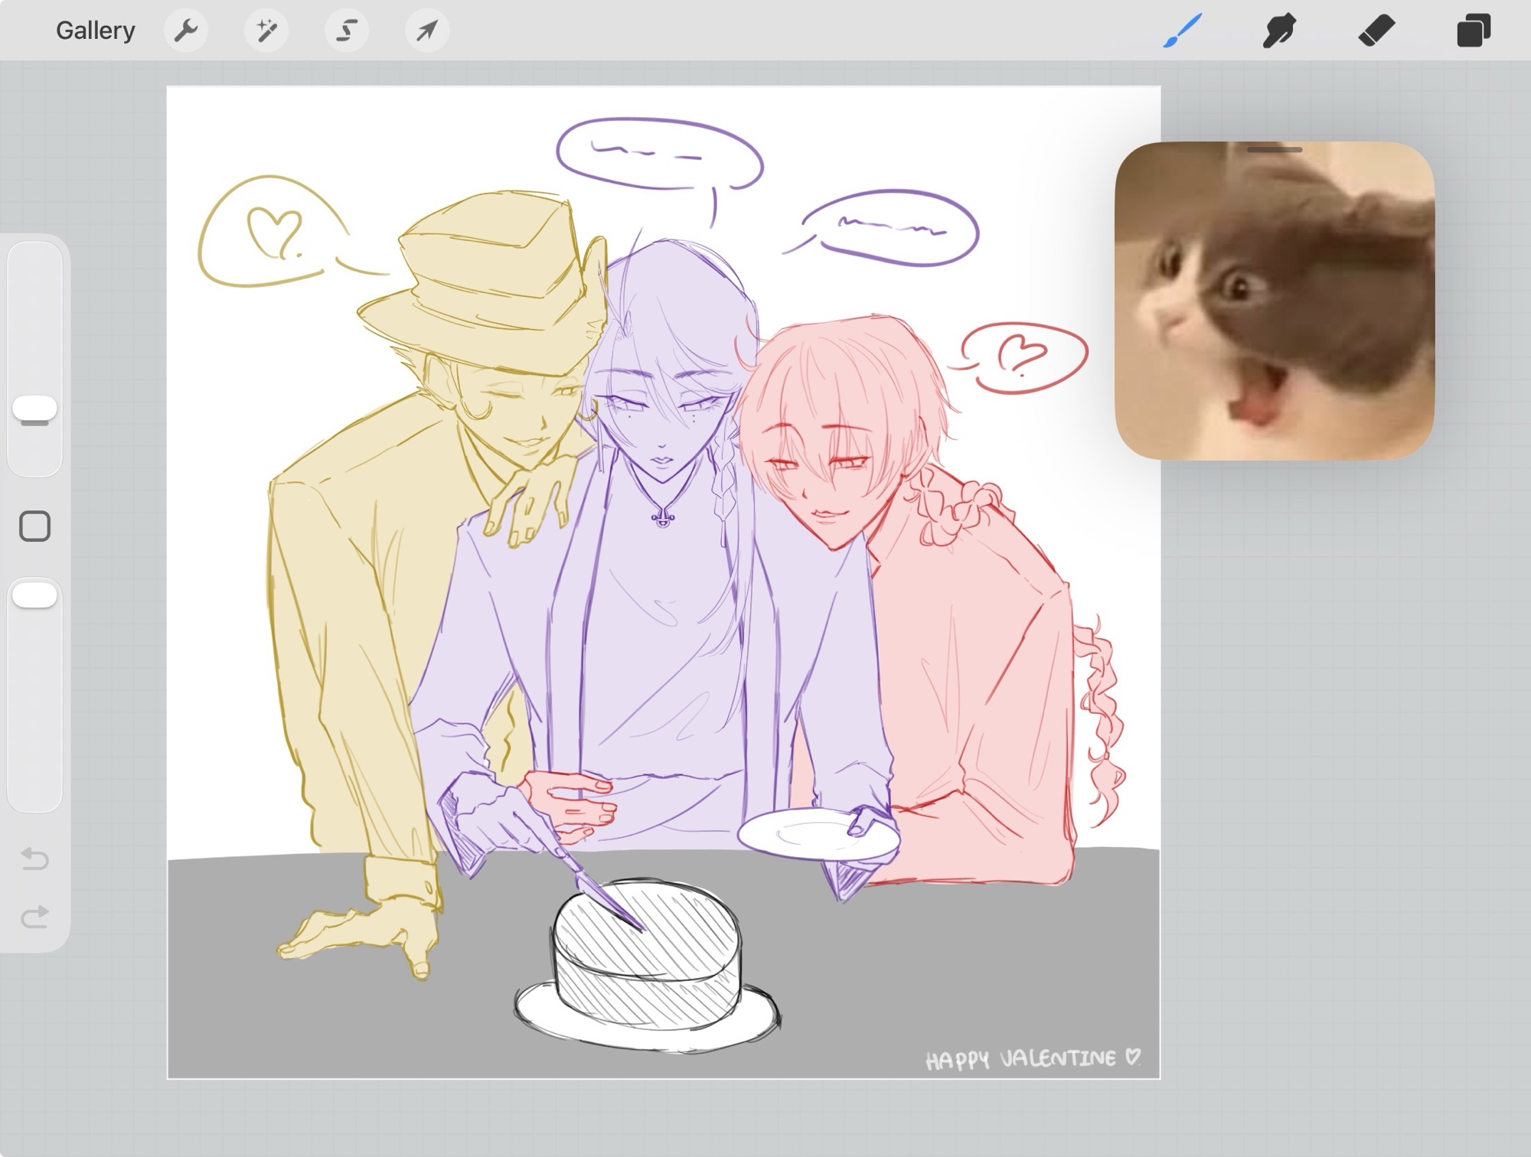This screenshot has width=1531, height=1157.
Task: Tap the square modify button in sidebar
Action: click(35, 526)
